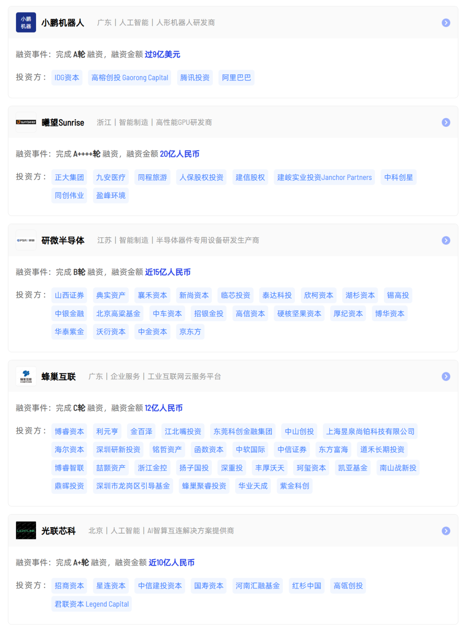The image size is (469, 628).
Task: Open the 研微半导体 company logo
Action: (26, 240)
